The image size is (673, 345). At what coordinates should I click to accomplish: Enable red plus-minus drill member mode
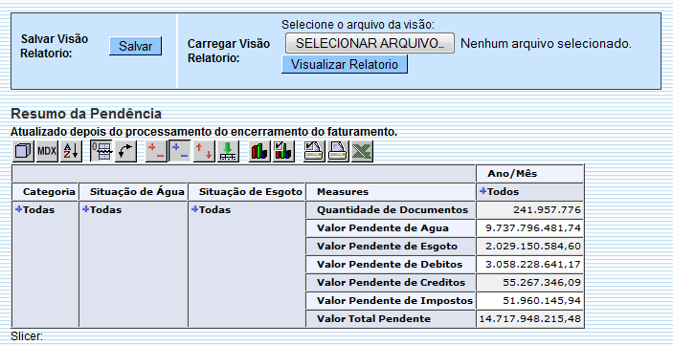156,151
